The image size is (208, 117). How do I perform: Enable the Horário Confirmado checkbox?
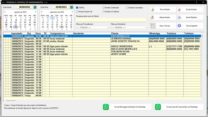(103, 8)
